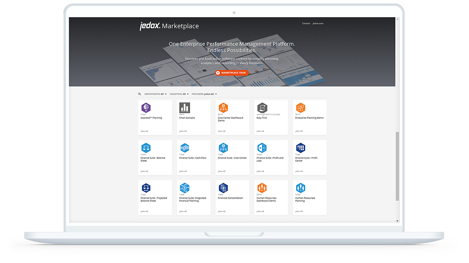Click the Jedox Marketplace logo
This screenshot has width=469, height=263.
pos(169,26)
